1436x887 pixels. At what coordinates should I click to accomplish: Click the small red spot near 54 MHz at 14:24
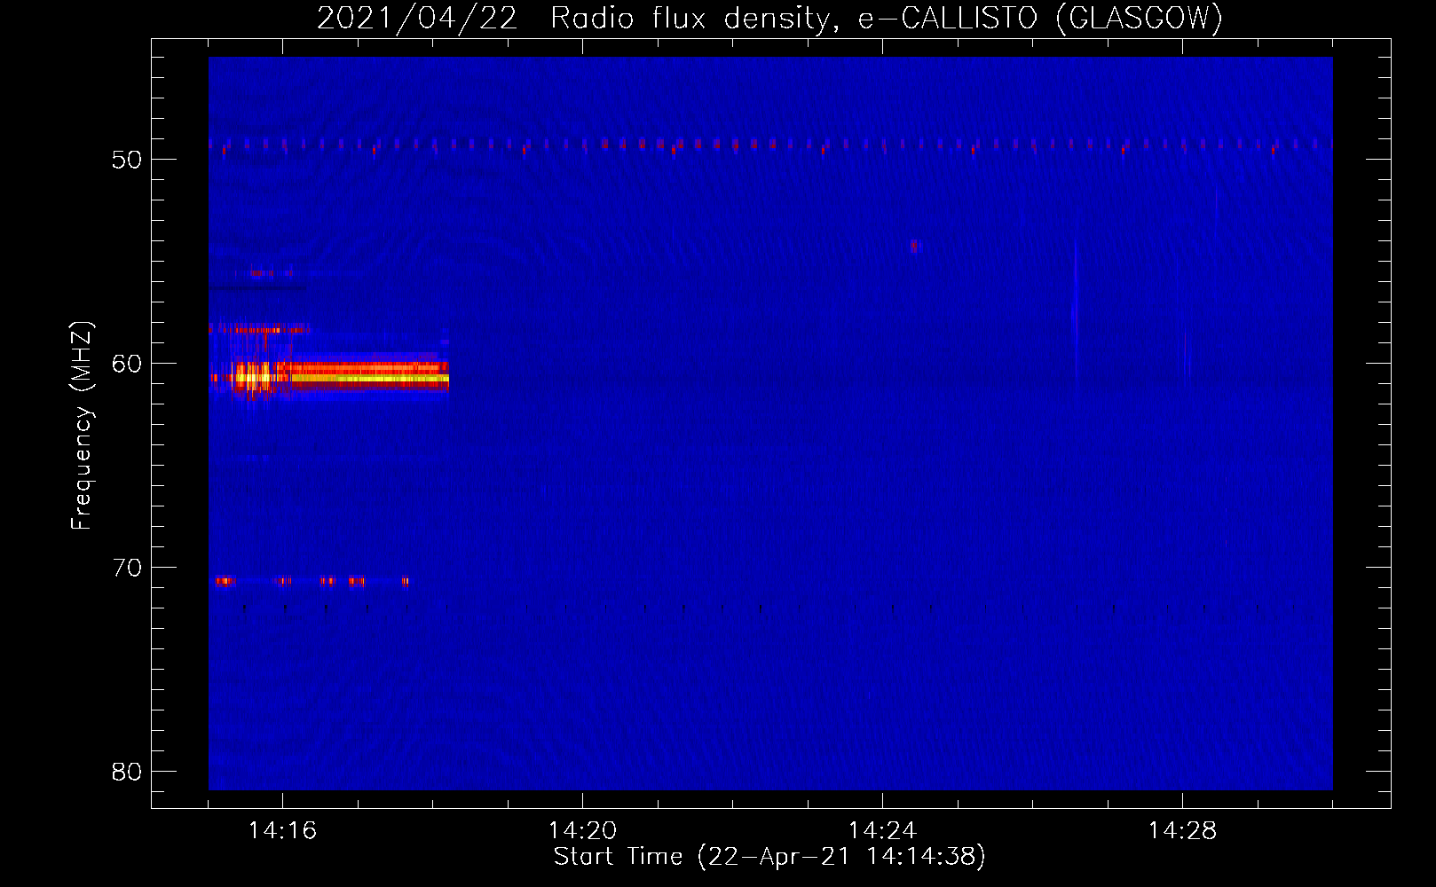click(x=915, y=247)
